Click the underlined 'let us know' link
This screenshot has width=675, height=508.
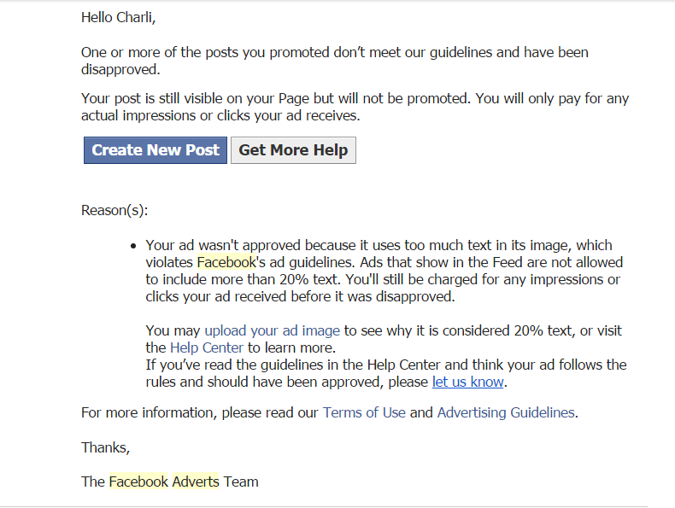coord(468,382)
